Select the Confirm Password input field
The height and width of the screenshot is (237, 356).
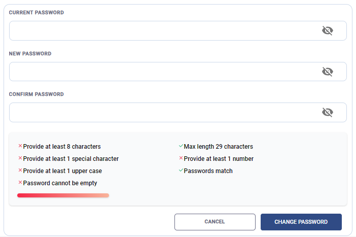click(162, 112)
